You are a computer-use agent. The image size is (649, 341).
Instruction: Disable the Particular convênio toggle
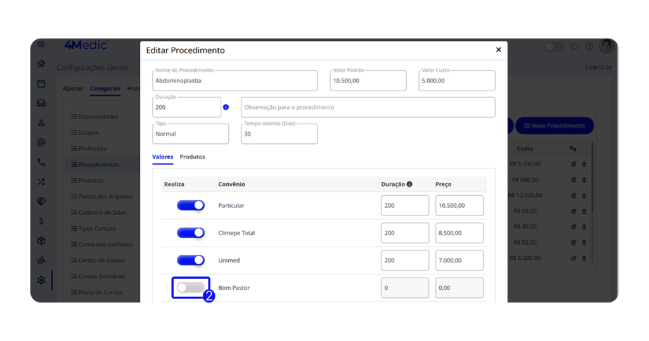(191, 205)
